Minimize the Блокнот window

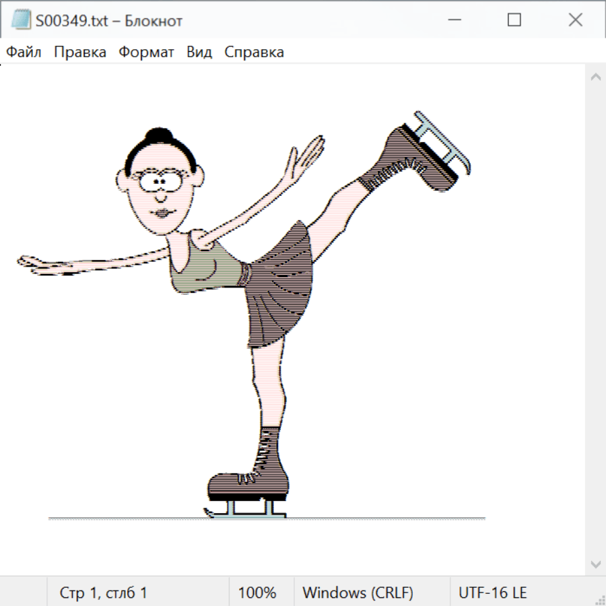[453, 20]
